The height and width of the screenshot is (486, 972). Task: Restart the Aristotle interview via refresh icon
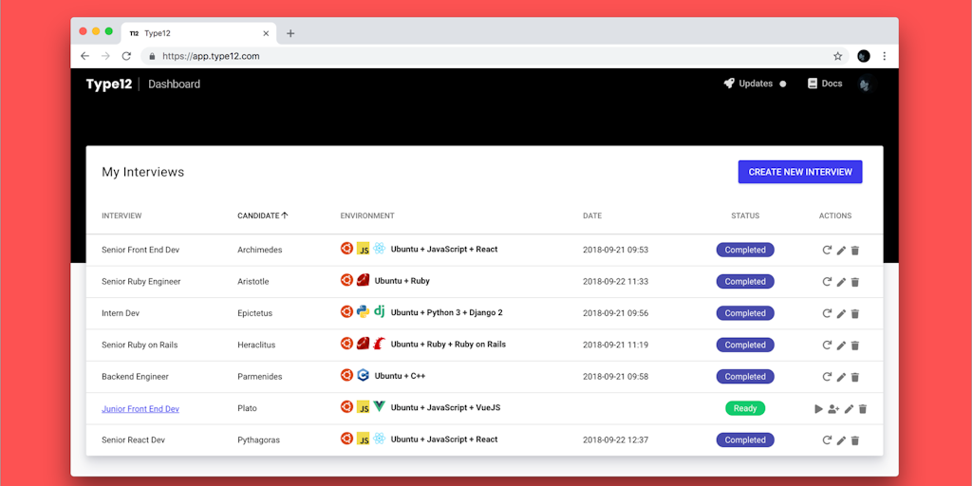tap(827, 281)
